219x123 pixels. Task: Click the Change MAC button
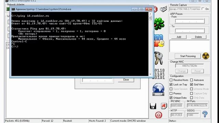pos(181,71)
